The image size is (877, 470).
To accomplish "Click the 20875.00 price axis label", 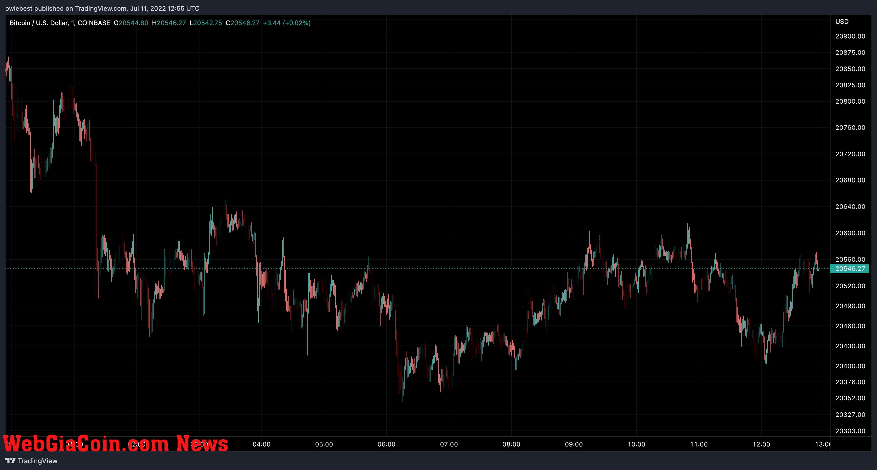I will [850, 52].
